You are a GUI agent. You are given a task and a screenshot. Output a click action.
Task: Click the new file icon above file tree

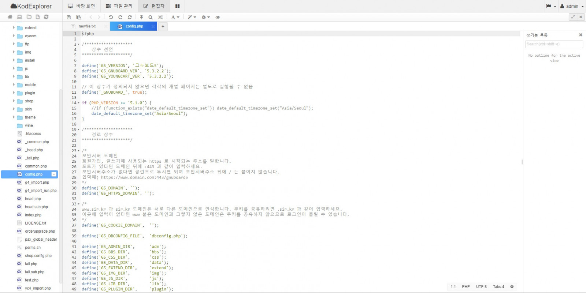37,17
